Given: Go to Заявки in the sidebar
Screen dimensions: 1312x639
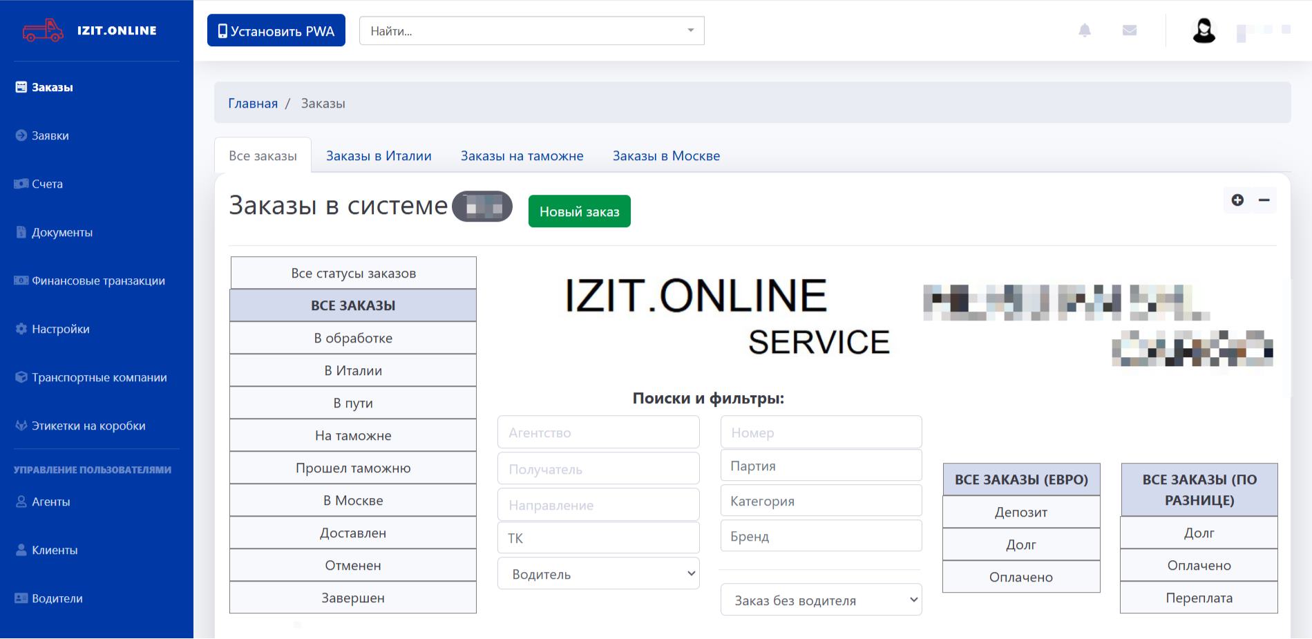Looking at the screenshot, I should coord(42,135).
